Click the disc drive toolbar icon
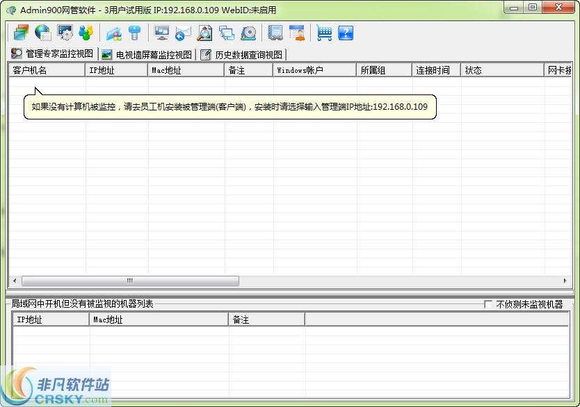This screenshot has height=407, width=580. coord(248,33)
